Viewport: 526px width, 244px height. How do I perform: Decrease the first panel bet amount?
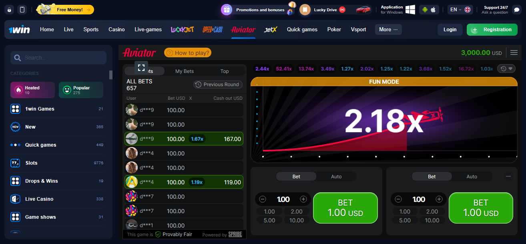(263, 199)
